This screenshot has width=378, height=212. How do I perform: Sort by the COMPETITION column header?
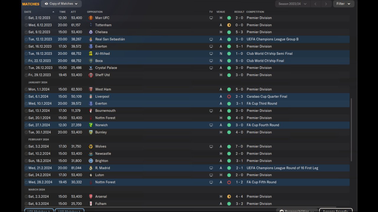pyautogui.click(x=255, y=12)
